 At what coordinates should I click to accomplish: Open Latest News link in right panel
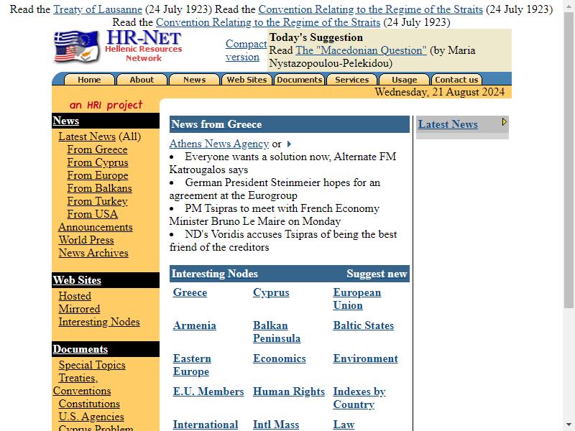point(448,124)
